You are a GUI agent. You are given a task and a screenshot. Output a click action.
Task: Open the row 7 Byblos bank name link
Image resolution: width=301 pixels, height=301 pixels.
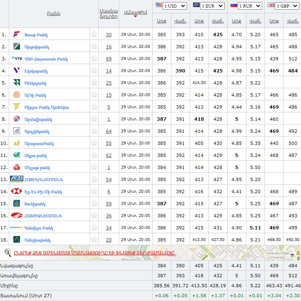[x=47, y=107]
